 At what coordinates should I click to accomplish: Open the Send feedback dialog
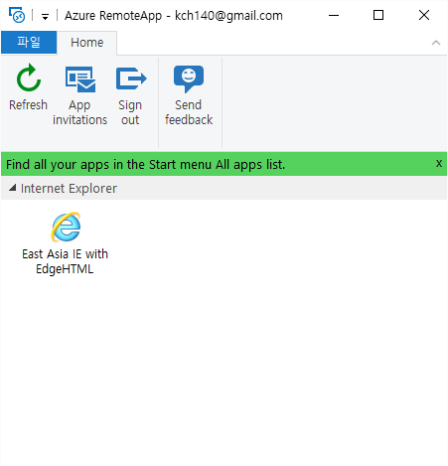click(189, 95)
